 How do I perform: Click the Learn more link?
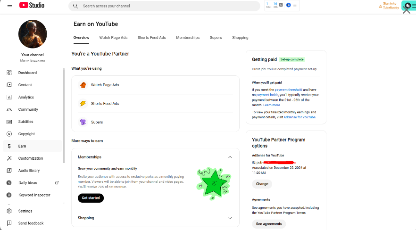pyautogui.click(x=271, y=105)
